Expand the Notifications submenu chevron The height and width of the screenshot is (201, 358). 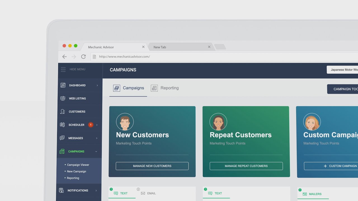click(x=96, y=191)
